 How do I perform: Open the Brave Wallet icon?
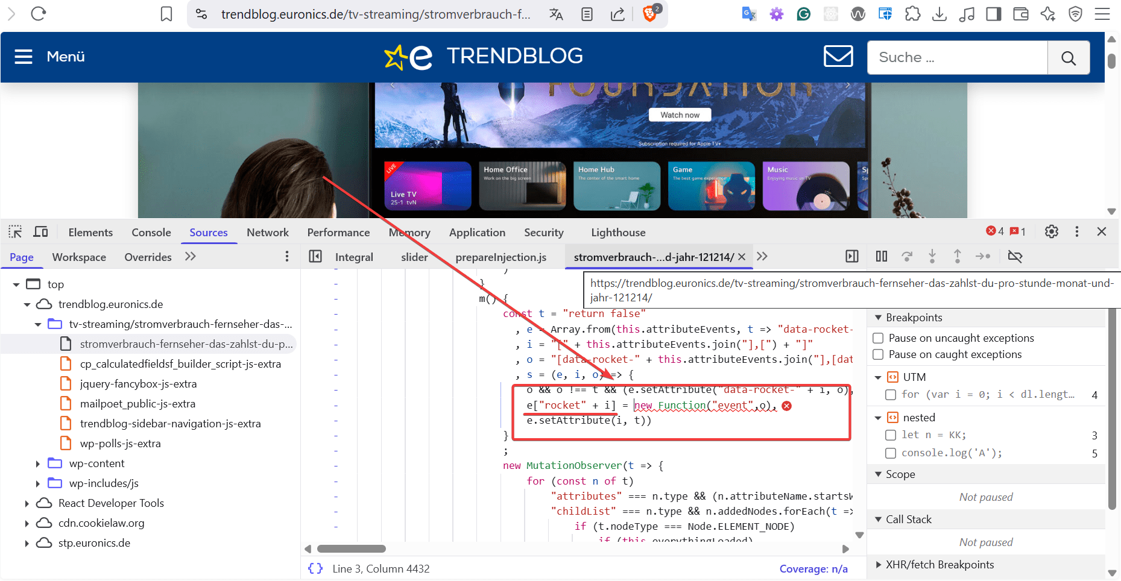1021,14
